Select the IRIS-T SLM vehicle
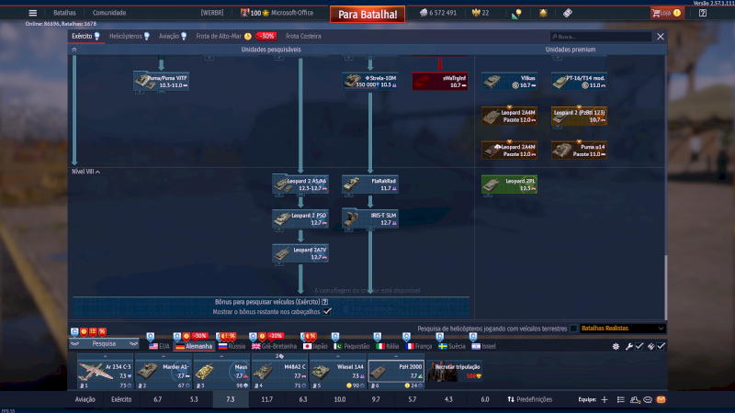The height and width of the screenshot is (413, 735). pos(370,218)
